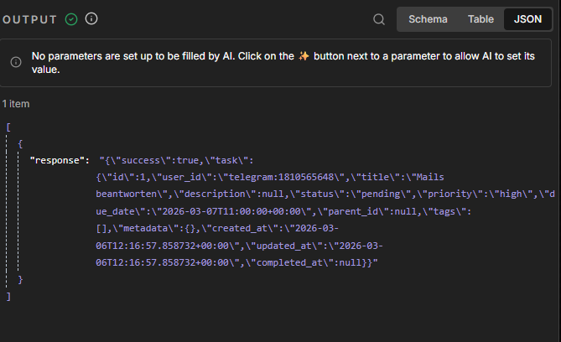This screenshot has height=342, width=561.
Task: Click the info icon in the AI notice
Action: point(16,62)
